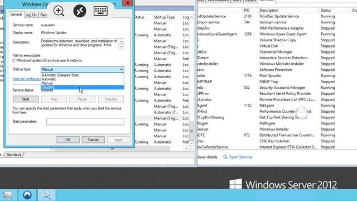This screenshot has width=357, height=201.
Task: Click the Services list scroll up arrow
Action: [x=191, y=17]
